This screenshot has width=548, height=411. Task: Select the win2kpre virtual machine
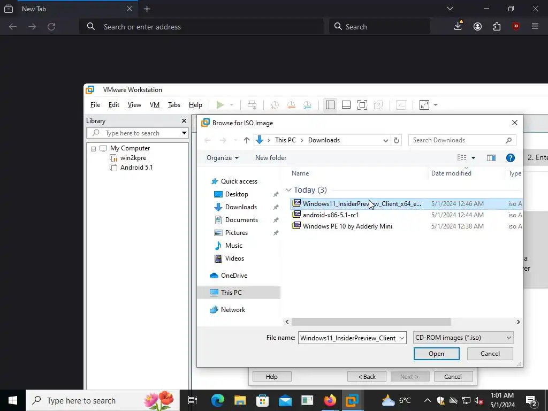[x=133, y=158]
